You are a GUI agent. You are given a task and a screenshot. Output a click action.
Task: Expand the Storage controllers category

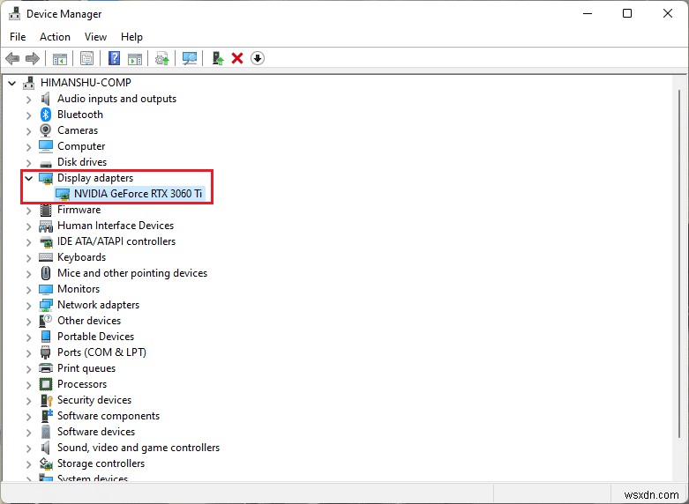click(x=29, y=464)
